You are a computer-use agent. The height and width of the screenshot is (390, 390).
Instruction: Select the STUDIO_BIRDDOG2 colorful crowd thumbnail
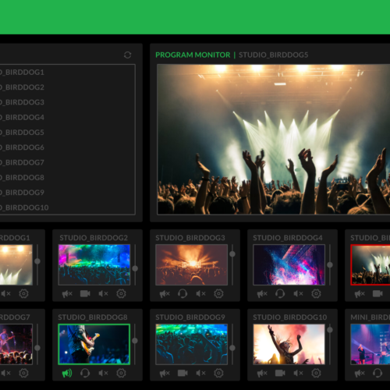coord(94,264)
